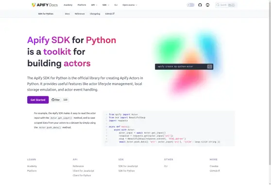
Task: Open the Discord icon in header
Action: click(x=207, y=5)
